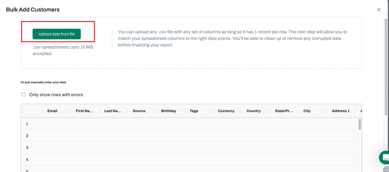Screen dimensions: 389x172
Task: Click the Birthday column header
Action: point(169,111)
